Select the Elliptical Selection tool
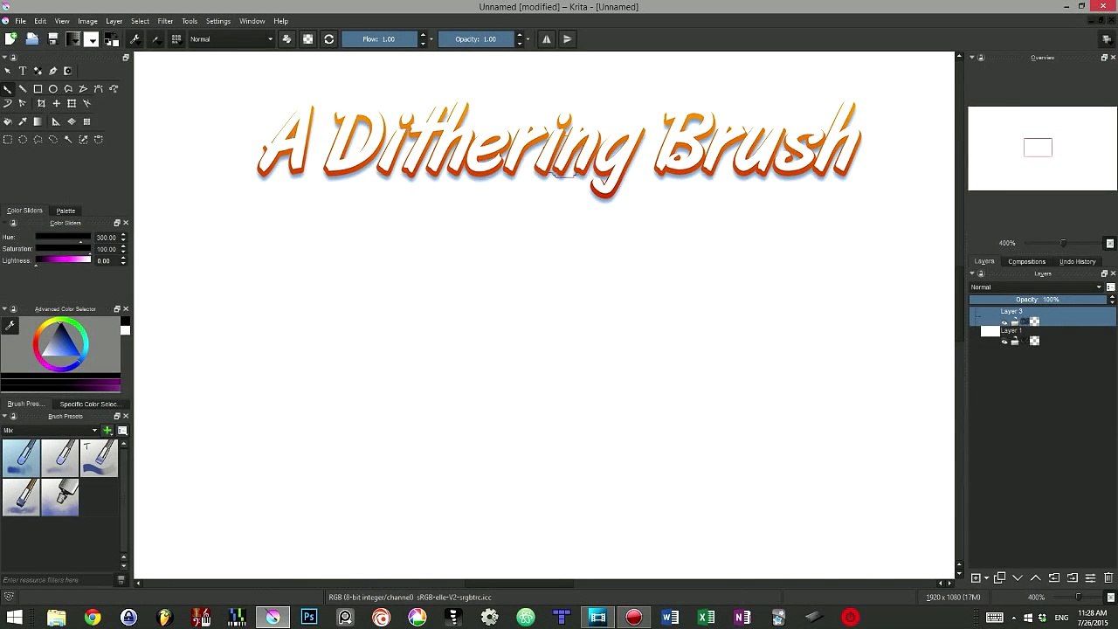The image size is (1118, 629). (22, 139)
